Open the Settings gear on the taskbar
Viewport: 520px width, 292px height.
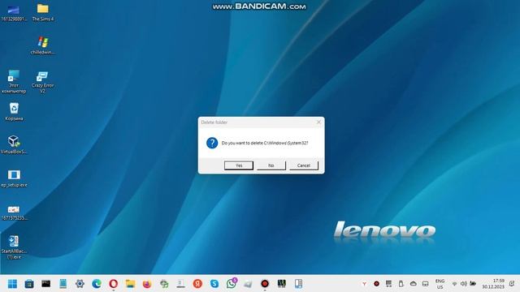[x=80, y=284]
